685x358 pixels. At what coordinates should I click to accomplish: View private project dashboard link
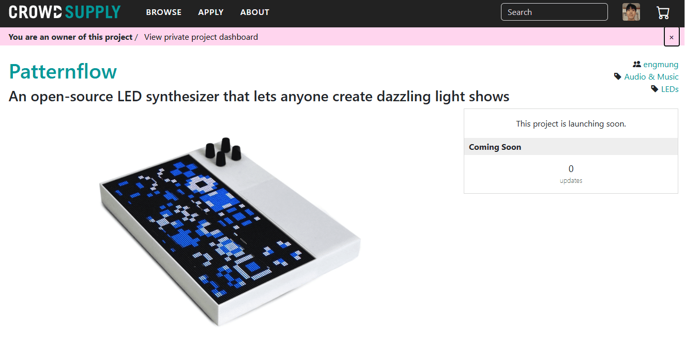(x=201, y=37)
